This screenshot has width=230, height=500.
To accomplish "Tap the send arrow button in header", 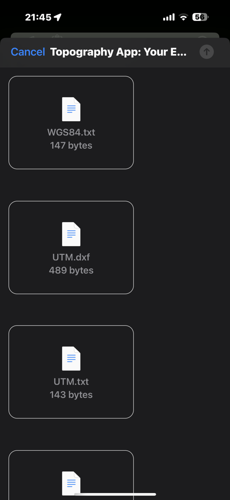I will point(207,52).
